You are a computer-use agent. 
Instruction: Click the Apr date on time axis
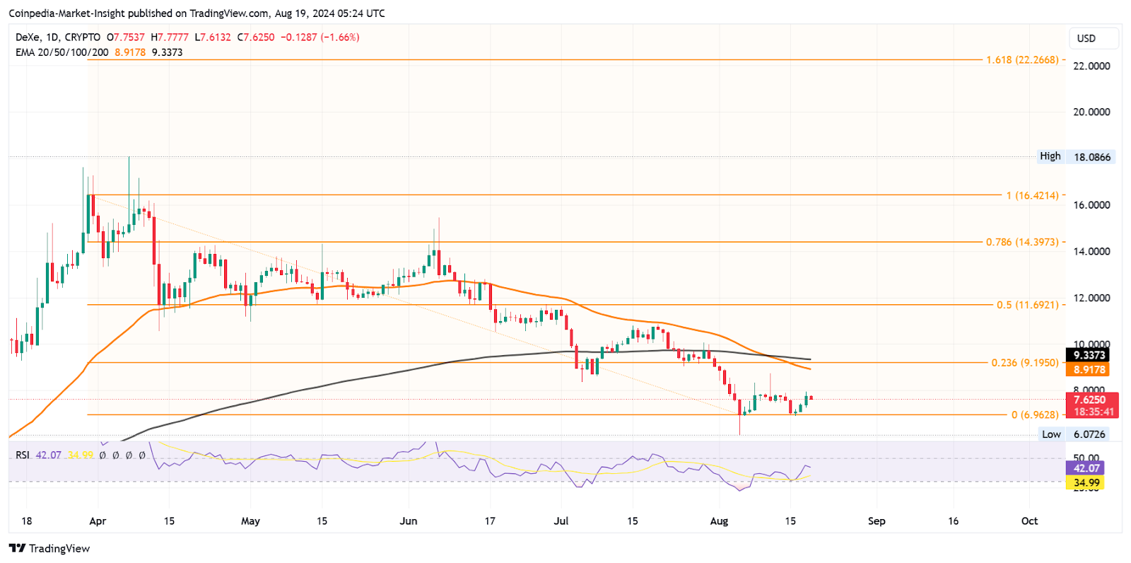pos(98,521)
